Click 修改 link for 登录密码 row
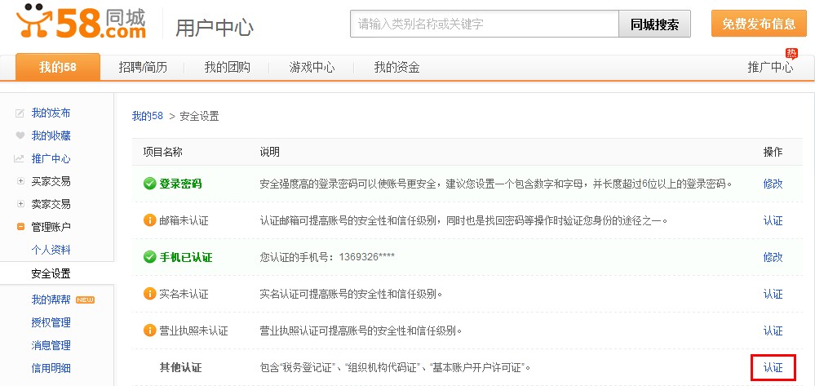Screen dimensions: 815x386 pos(773,184)
